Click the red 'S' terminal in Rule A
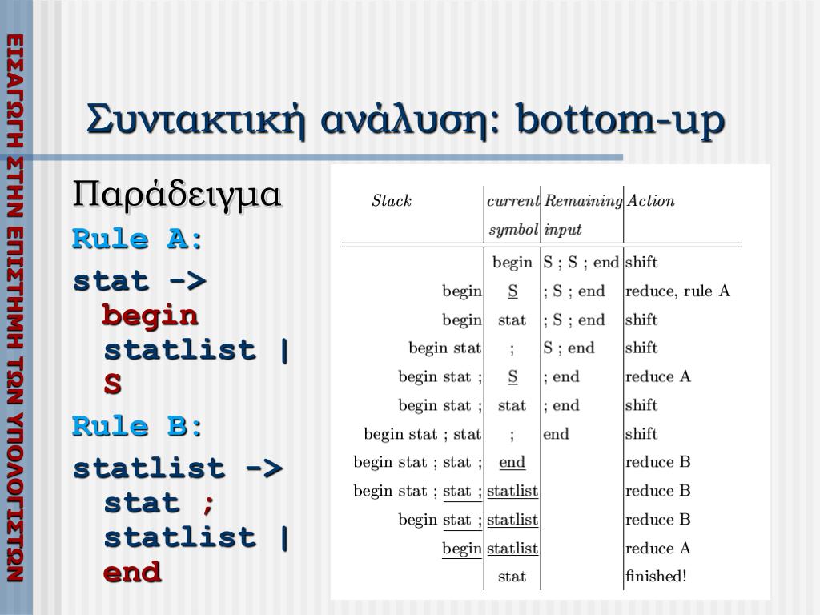Image resolution: width=820 pixels, height=615 pixels. point(112,384)
